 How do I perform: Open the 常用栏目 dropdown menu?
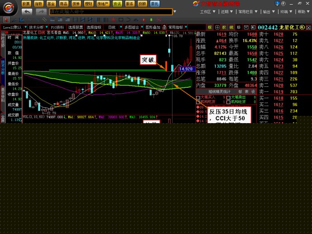pyautogui.click(x=248, y=12)
